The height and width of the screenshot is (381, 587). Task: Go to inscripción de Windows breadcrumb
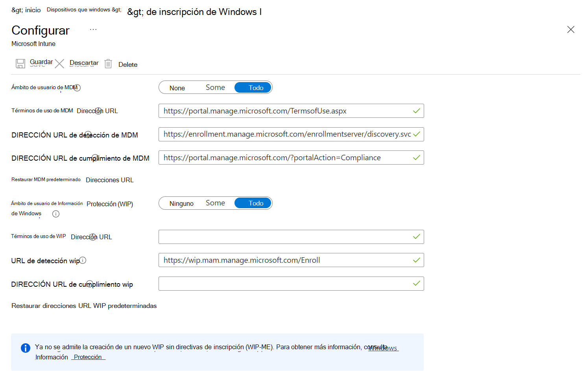tap(194, 12)
